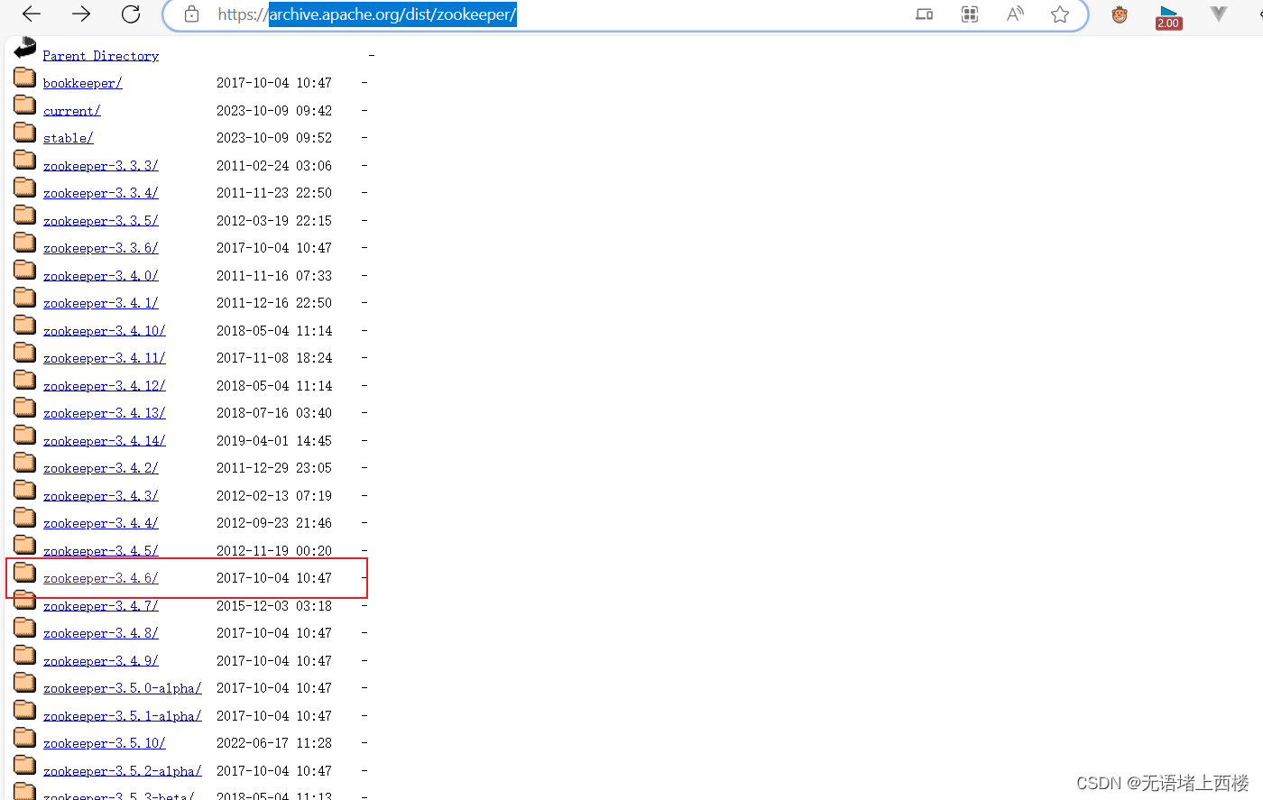Click folder icon beside zookeeper-3.4.9/

tap(25, 656)
